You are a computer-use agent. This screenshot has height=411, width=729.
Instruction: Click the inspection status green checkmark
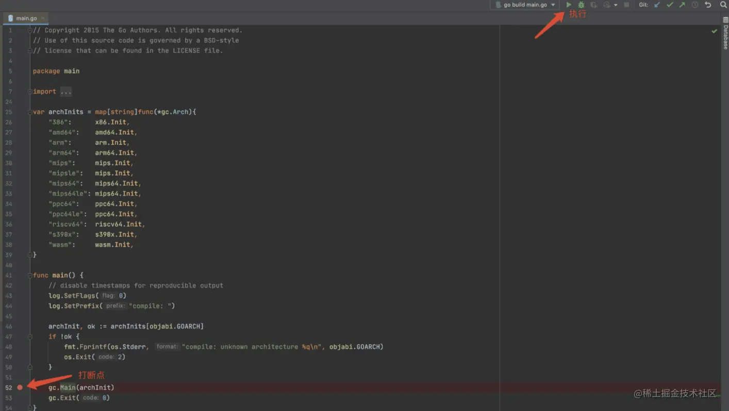pyautogui.click(x=714, y=31)
